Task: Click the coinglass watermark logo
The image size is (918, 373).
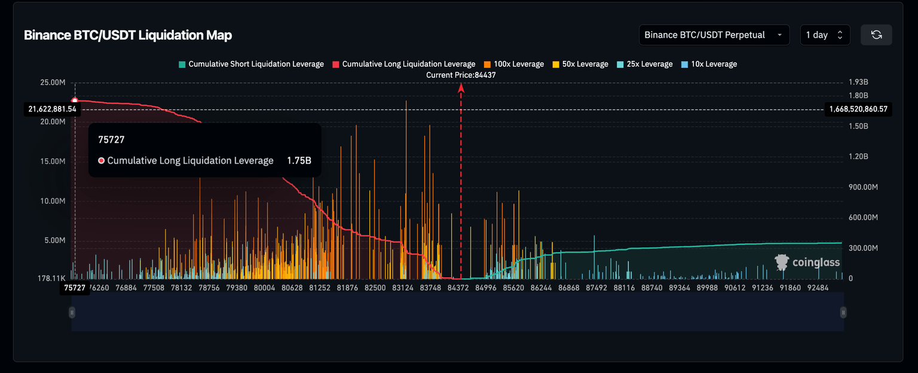Action: (807, 262)
